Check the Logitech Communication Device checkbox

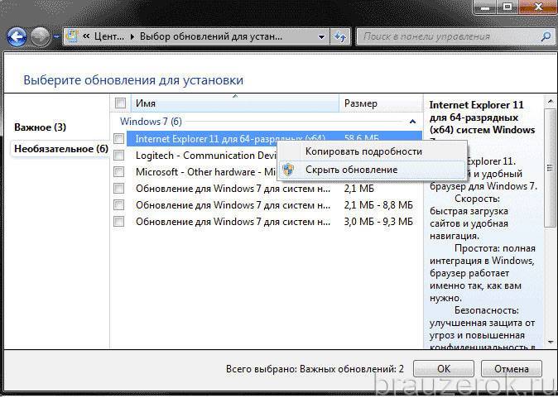[x=119, y=155]
